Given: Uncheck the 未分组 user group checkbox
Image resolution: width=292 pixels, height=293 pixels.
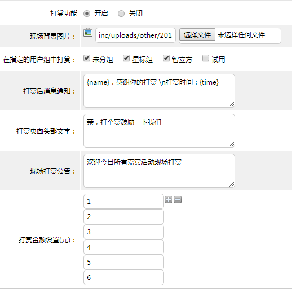Looking at the screenshot, I should (x=87, y=58).
